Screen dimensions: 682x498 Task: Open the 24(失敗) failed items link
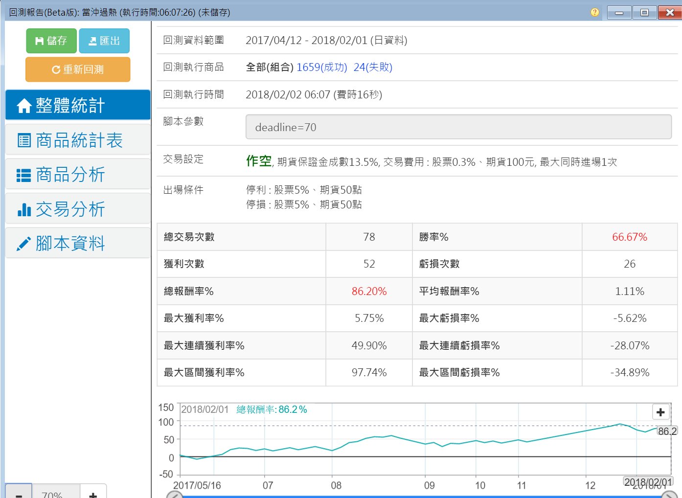click(x=373, y=67)
